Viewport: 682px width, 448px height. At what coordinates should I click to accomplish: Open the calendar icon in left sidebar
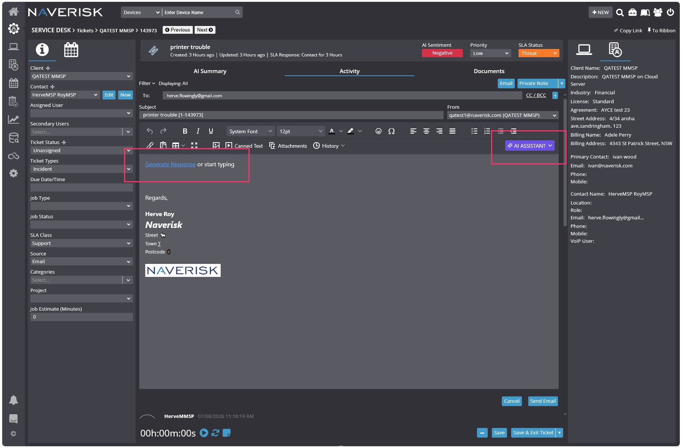click(x=13, y=83)
